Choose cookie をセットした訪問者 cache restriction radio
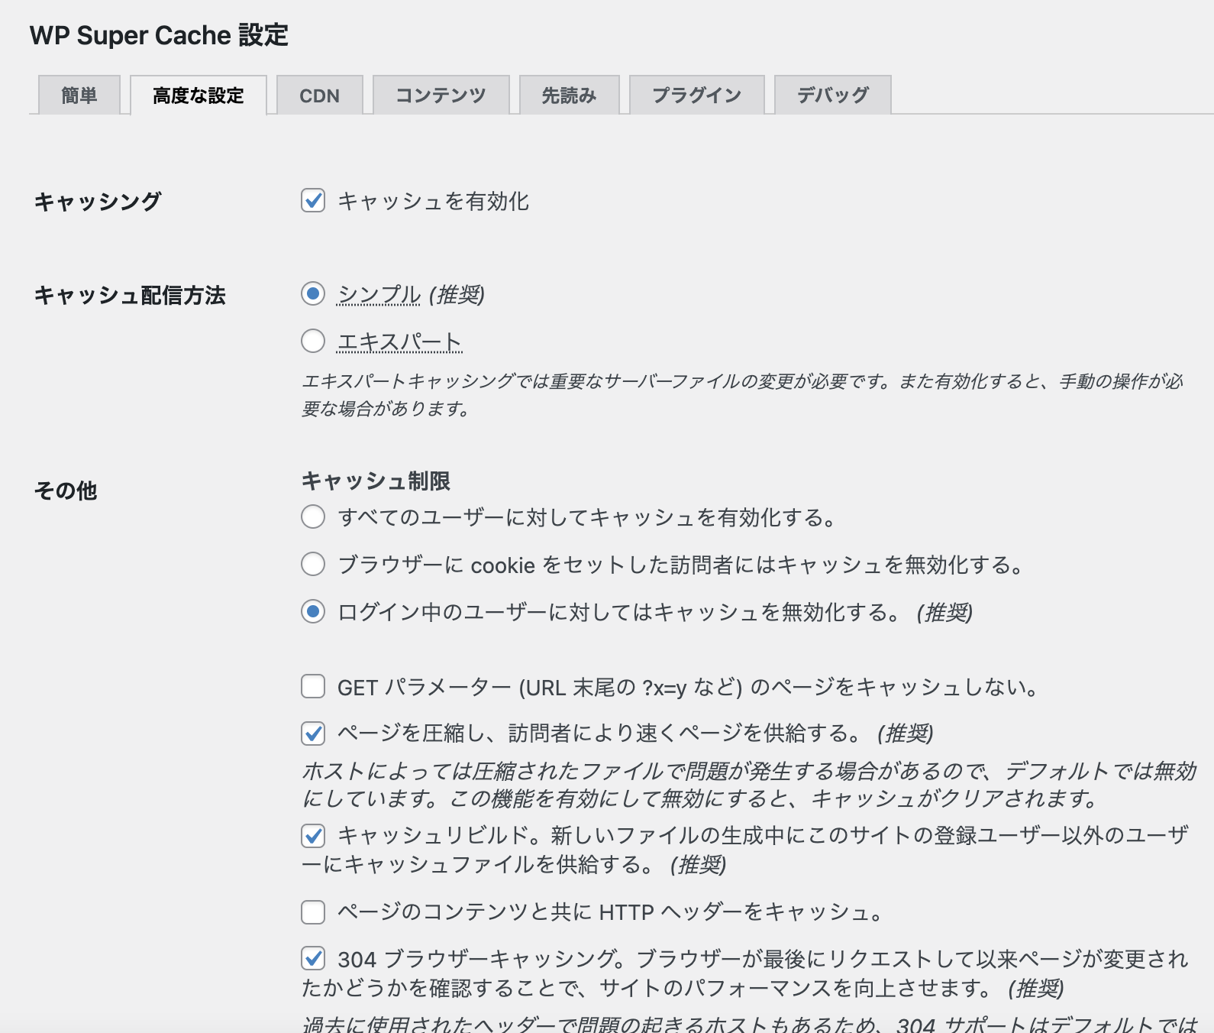This screenshot has height=1033, width=1214. pyautogui.click(x=313, y=565)
